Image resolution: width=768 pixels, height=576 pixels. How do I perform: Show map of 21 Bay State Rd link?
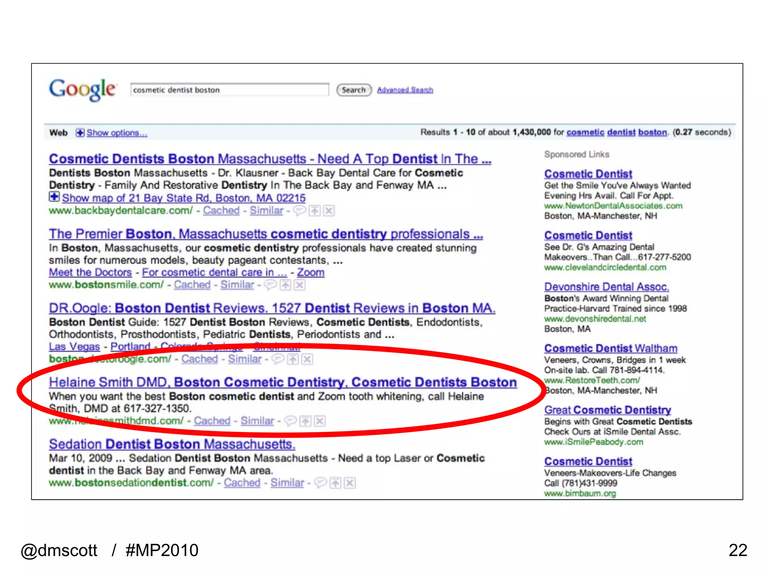(x=184, y=198)
